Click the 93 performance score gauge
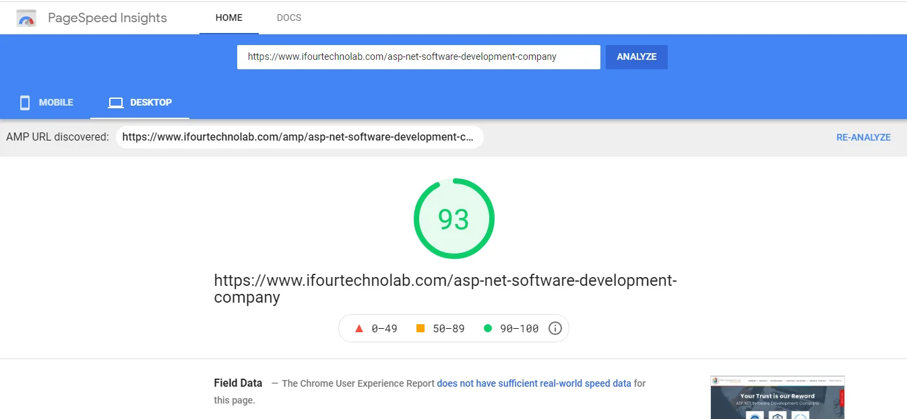 click(x=454, y=219)
